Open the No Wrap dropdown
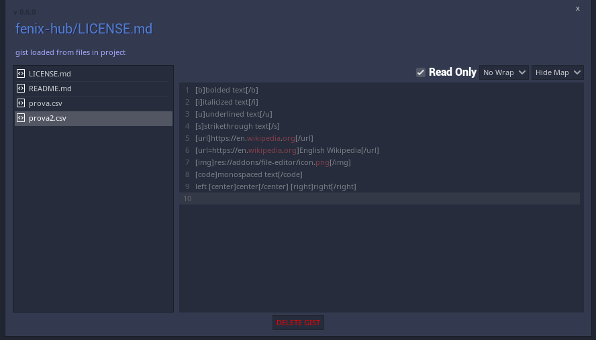Viewport: 596px width, 340px height. pos(503,72)
